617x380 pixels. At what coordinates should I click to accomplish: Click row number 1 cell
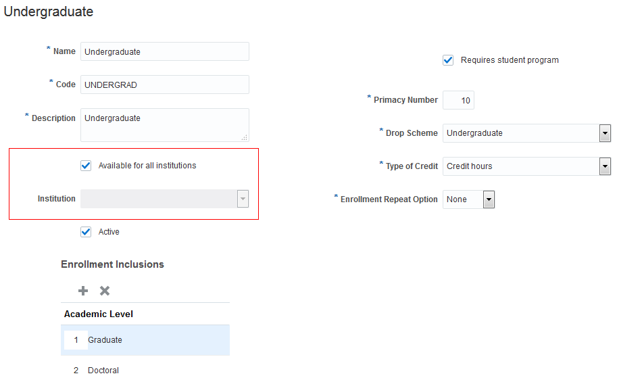[x=76, y=340]
